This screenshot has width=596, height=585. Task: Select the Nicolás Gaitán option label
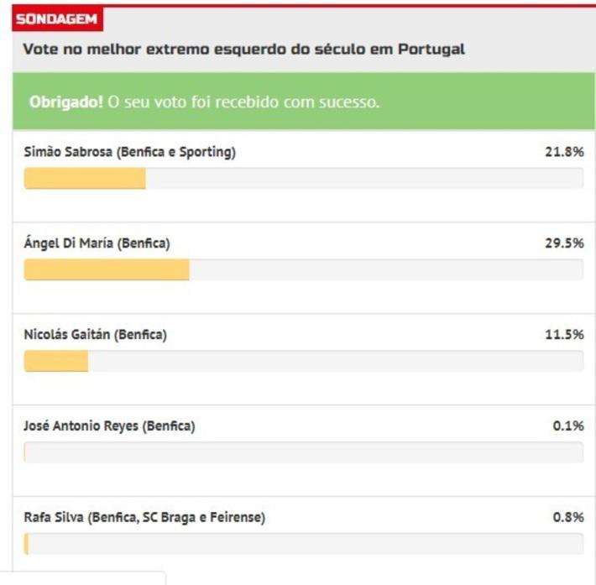click(x=95, y=335)
